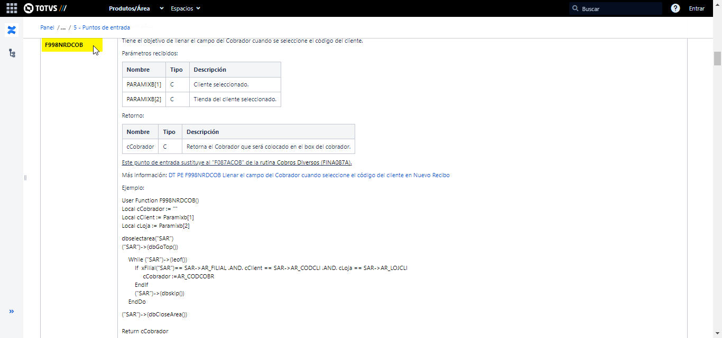Click the ("SAR")->(dbCloseArea()) line
This screenshot has width=722, height=338.
[155, 314]
